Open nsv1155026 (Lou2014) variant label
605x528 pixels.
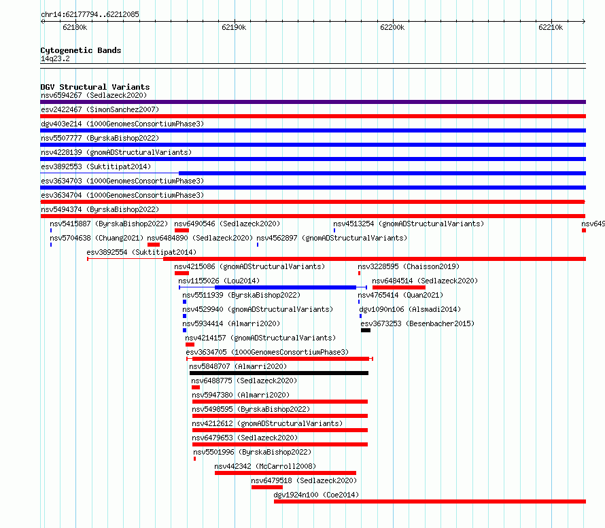pos(219,281)
